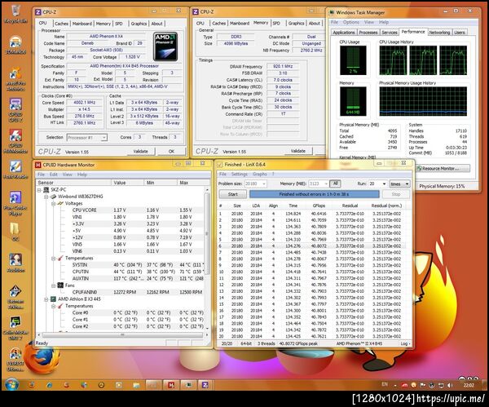Viewport: 489px width, 407px height.
Task: Open the View menu in HWMonitor
Action: point(68,175)
